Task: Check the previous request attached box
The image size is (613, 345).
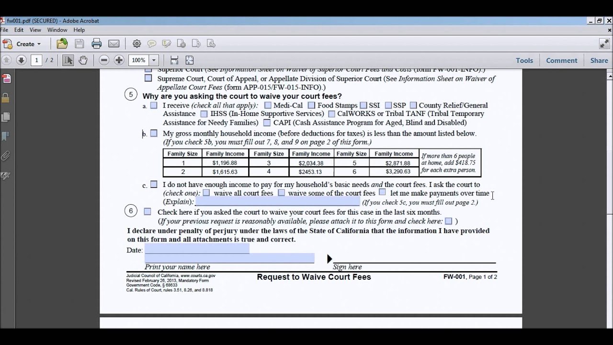Action: pyautogui.click(x=449, y=221)
